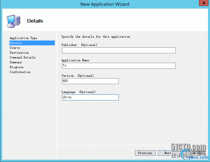
Task: Select the Application Type step
Action: [23, 38]
